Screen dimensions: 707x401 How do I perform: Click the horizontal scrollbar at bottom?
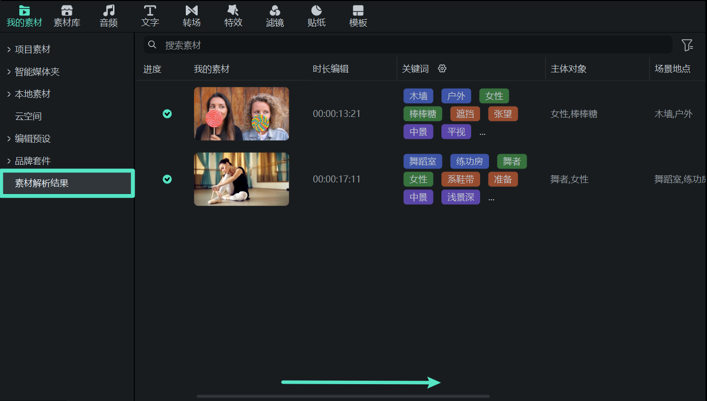tap(343, 396)
